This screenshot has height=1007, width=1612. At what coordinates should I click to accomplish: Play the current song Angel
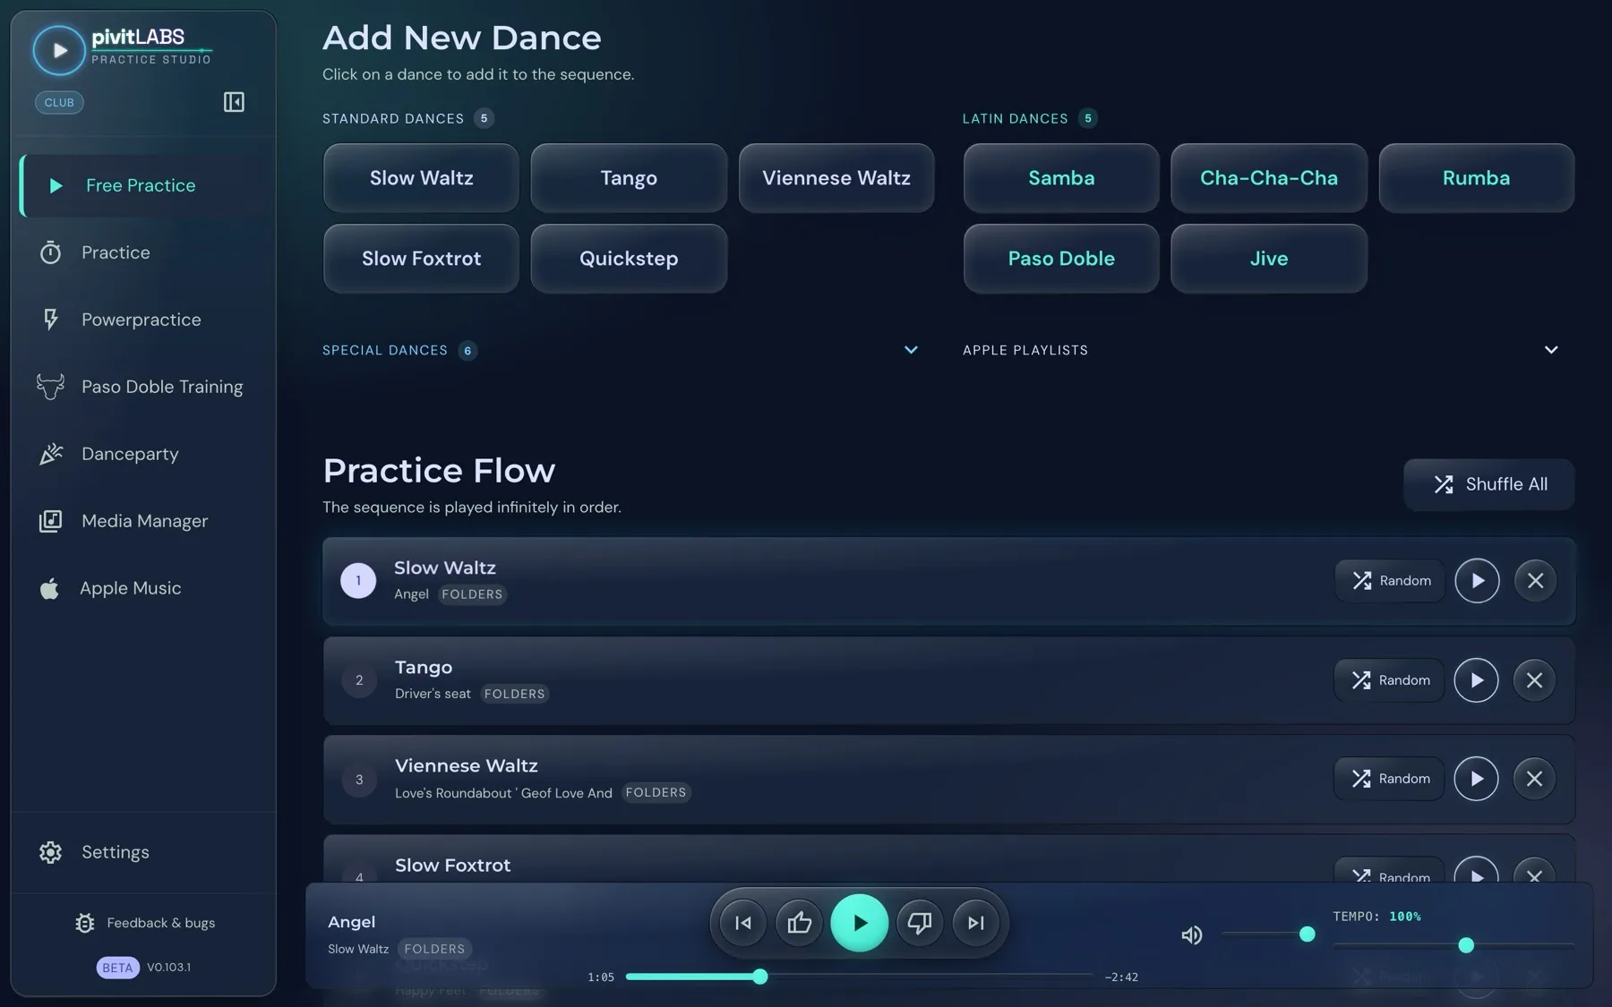(x=859, y=923)
